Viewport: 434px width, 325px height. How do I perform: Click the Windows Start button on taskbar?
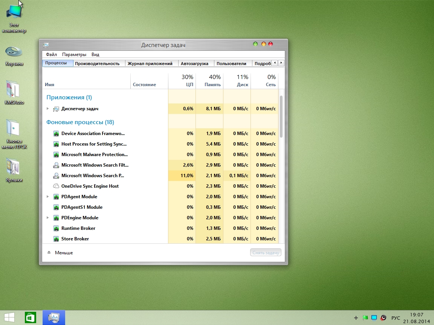9,318
